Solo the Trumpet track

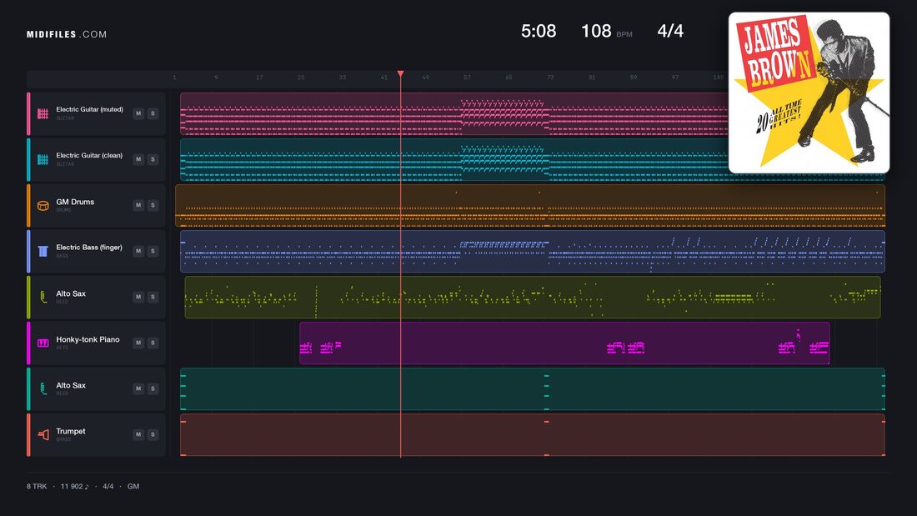pos(153,434)
